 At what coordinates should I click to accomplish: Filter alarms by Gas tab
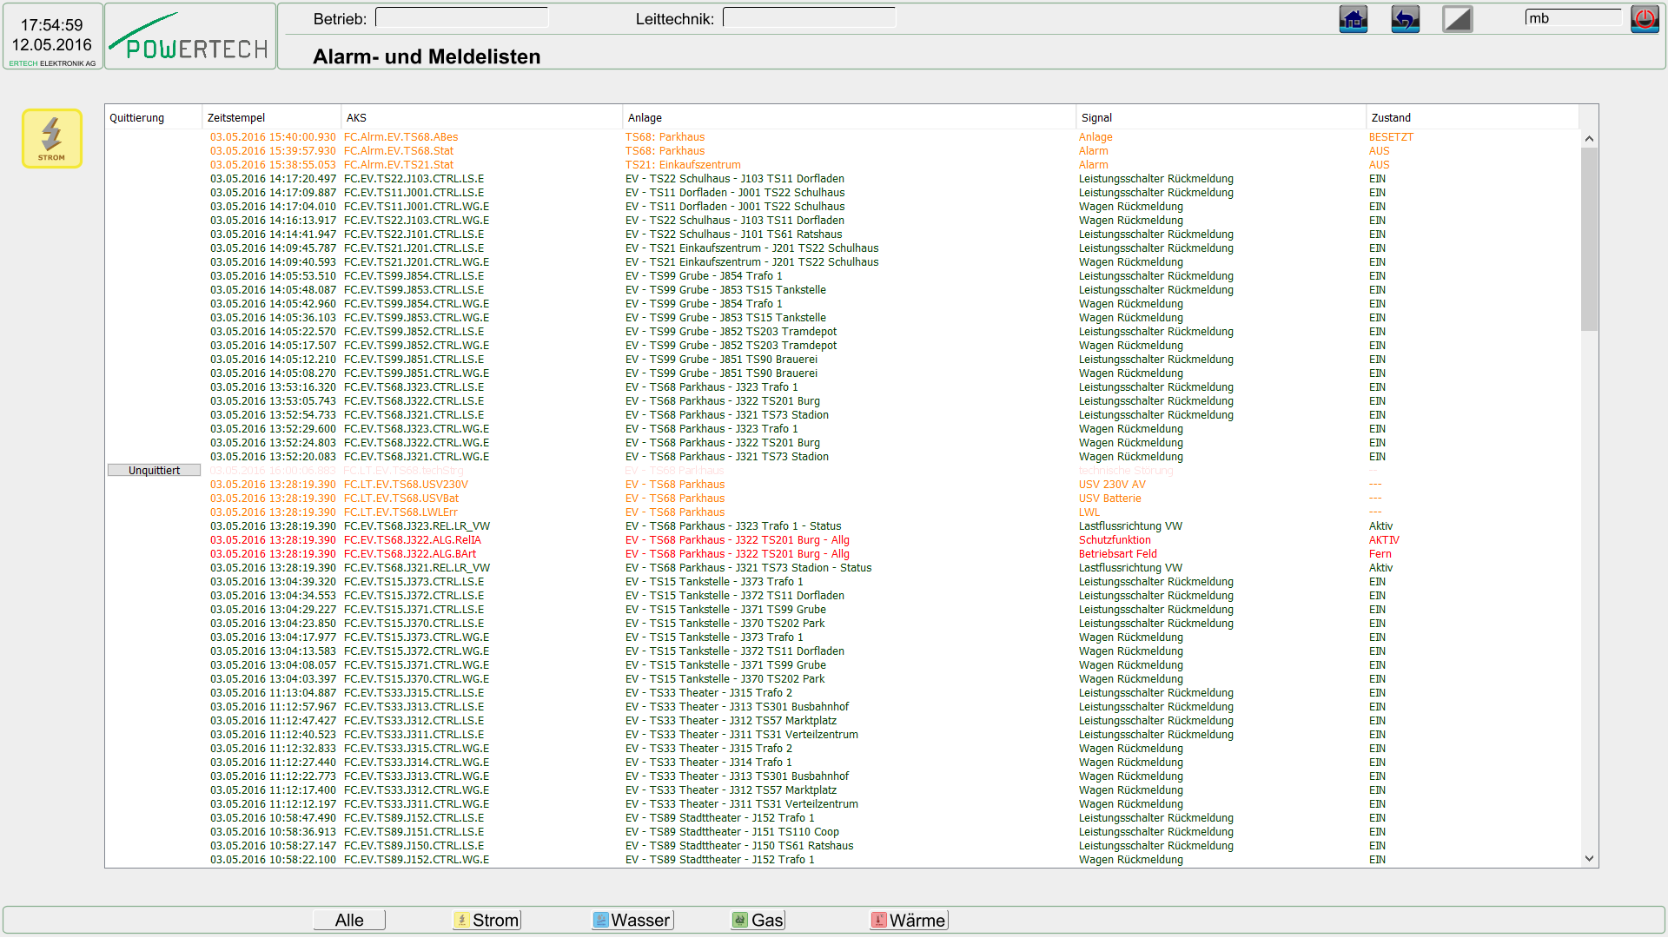click(x=758, y=920)
